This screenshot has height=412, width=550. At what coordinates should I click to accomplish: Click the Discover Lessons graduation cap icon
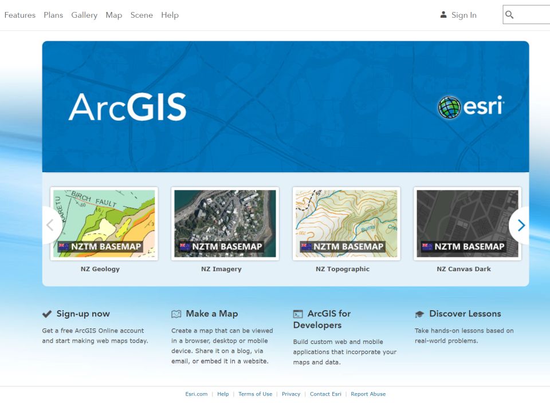(419, 314)
